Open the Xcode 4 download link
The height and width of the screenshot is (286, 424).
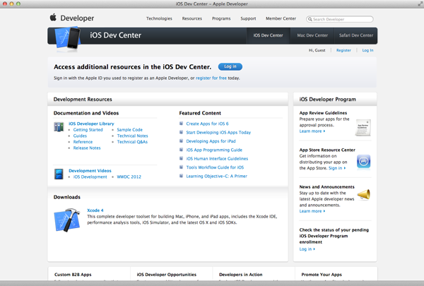click(95, 210)
